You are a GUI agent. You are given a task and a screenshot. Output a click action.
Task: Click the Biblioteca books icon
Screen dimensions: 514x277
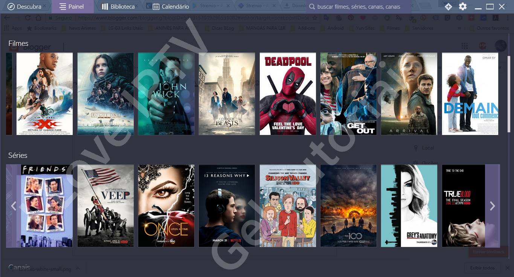(105, 6)
